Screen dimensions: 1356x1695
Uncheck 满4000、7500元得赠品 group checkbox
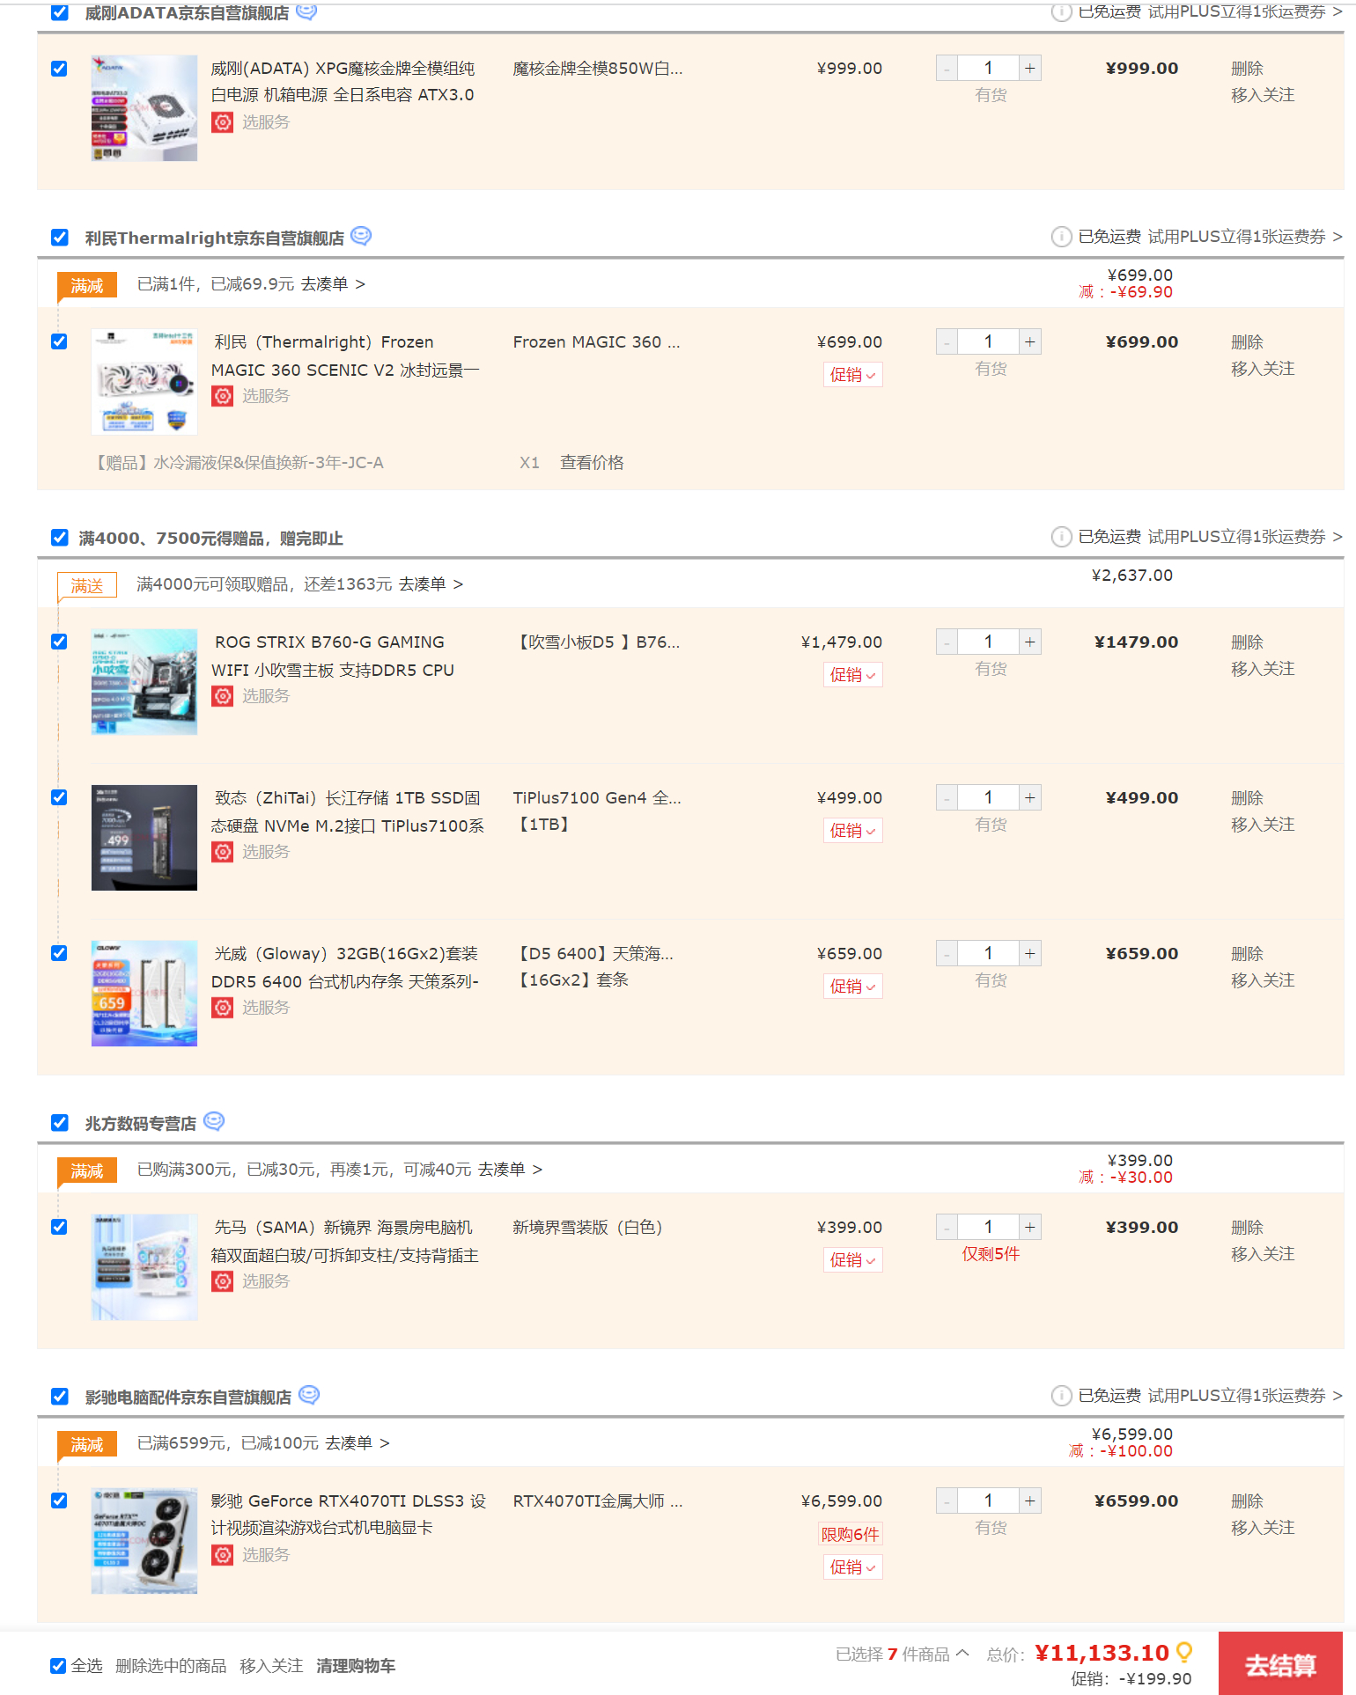(60, 538)
